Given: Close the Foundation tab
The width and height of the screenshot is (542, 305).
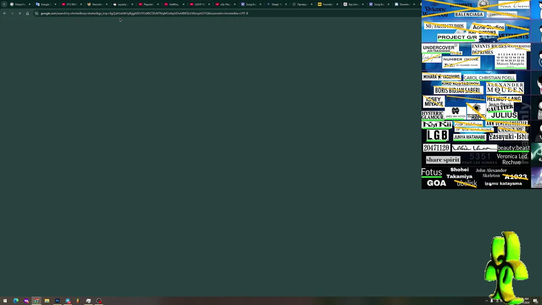Looking at the screenshot, I should pos(337,4).
